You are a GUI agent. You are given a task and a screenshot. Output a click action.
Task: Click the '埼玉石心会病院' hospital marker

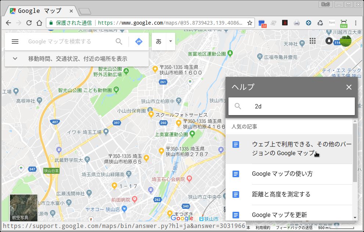point(190,179)
